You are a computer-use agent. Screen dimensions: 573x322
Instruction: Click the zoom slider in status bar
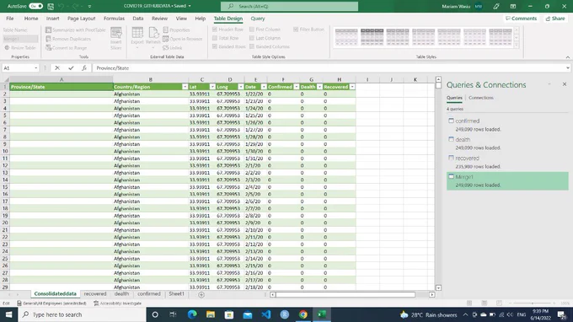(x=532, y=303)
